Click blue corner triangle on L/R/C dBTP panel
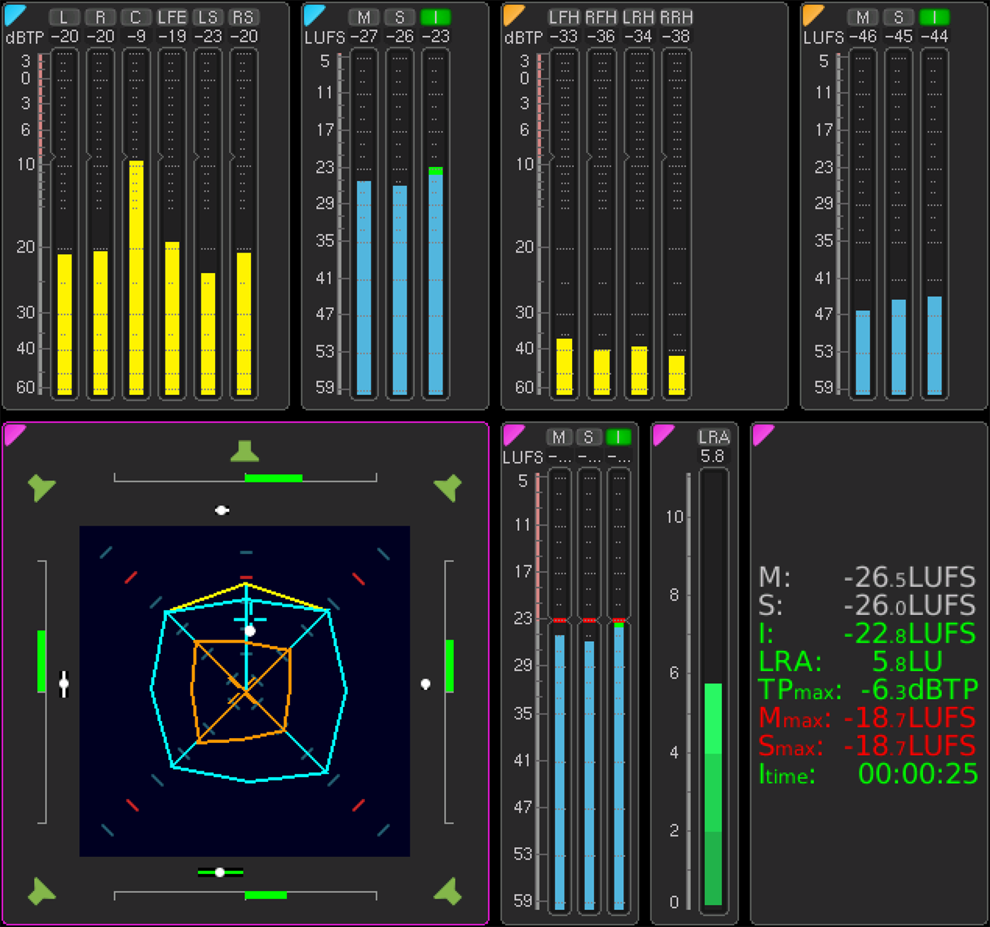The image size is (990, 927). pyautogui.click(x=13, y=13)
